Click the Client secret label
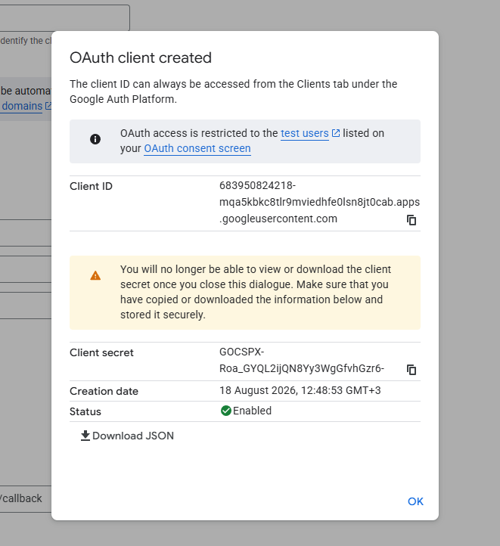Viewport: 500px width, 546px height. [101, 352]
